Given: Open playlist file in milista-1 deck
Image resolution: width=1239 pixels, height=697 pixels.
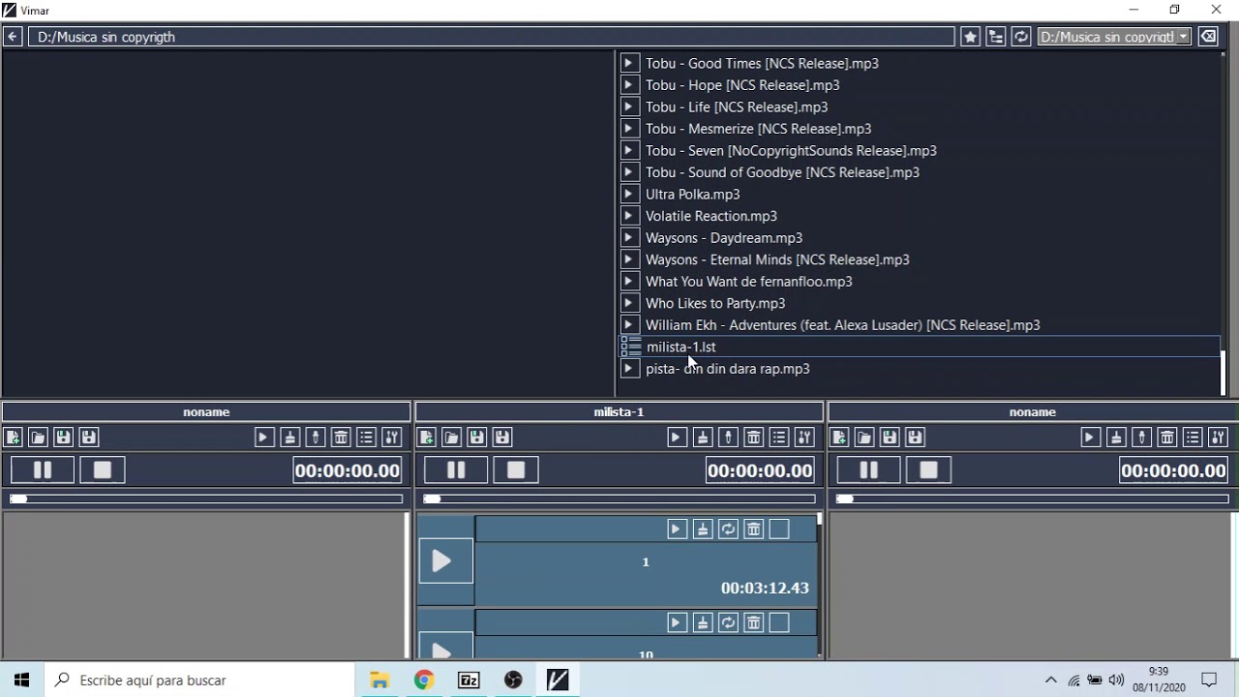Looking at the screenshot, I should tap(451, 438).
